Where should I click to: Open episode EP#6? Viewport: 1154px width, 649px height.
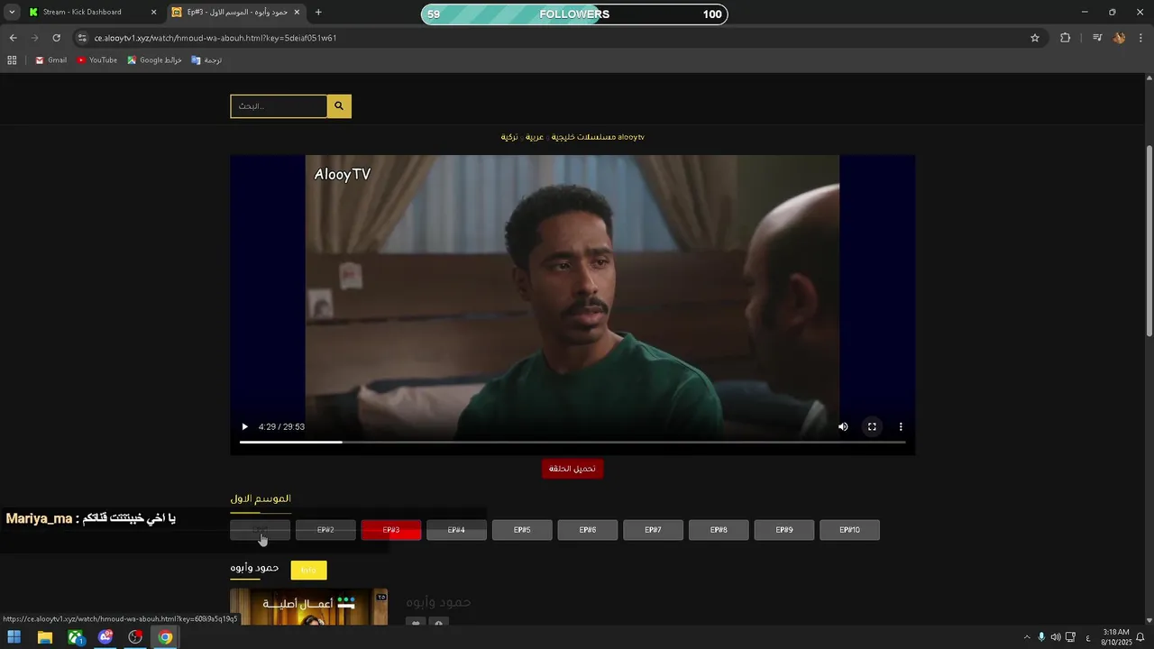tap(588, 530)
